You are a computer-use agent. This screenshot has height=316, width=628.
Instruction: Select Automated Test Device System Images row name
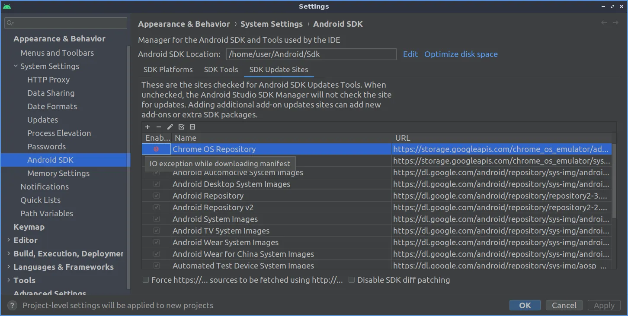(x=244, y=265)
